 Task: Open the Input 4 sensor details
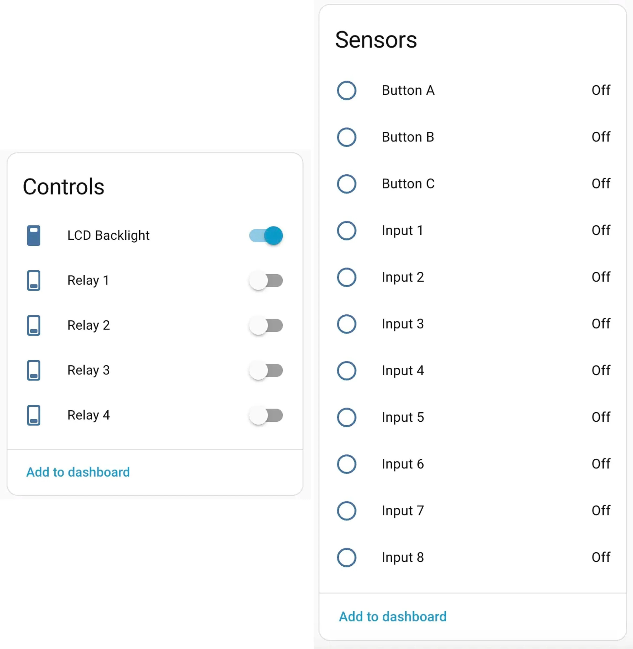[473, 371]
